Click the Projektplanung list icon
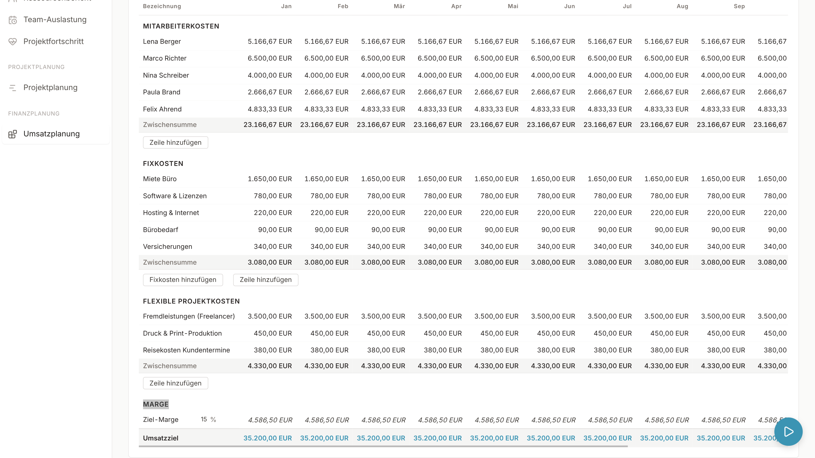This screenshot has height=458, width=815. click(13, 88)
